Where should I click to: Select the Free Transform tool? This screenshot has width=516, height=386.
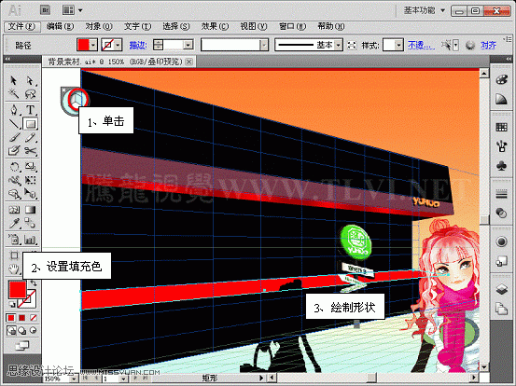pyautogui.click(x=30, y=180)
